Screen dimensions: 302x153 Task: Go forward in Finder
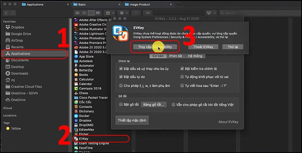[x=13, y=13]
